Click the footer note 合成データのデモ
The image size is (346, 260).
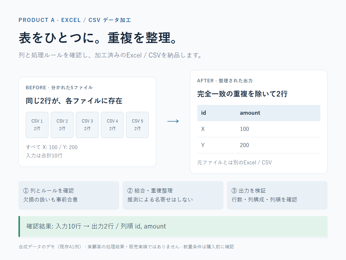tap(126, 247)
